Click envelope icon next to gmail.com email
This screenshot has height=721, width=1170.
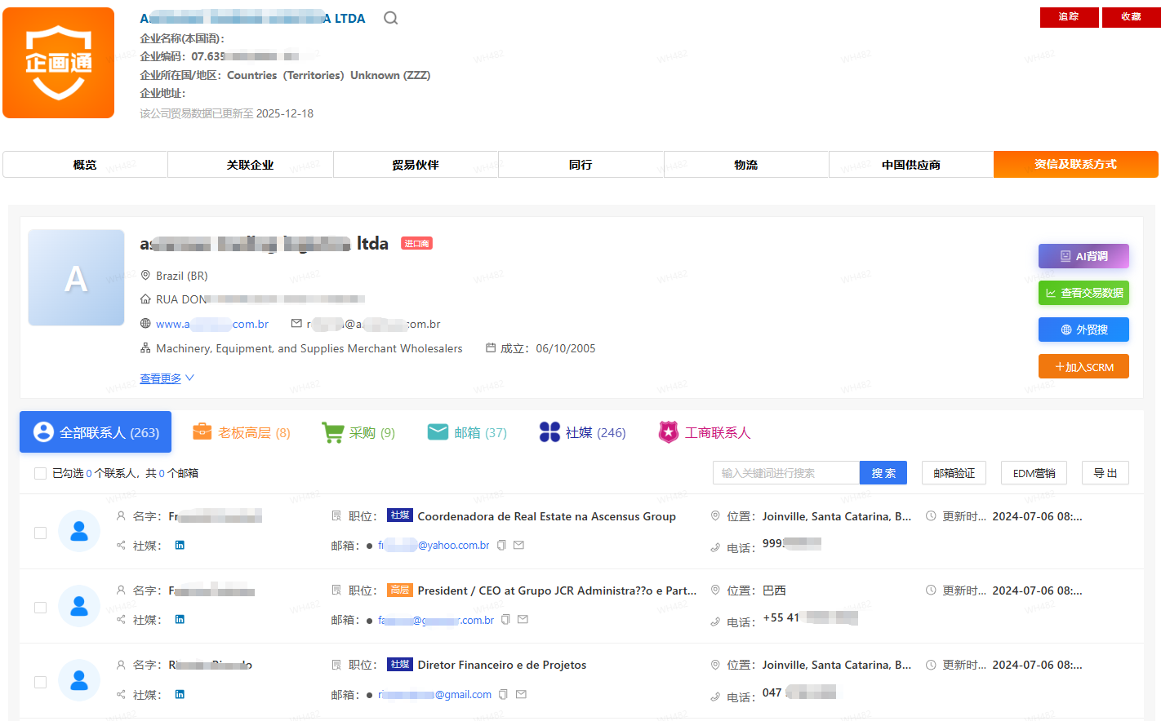click(x=521, y=694)
